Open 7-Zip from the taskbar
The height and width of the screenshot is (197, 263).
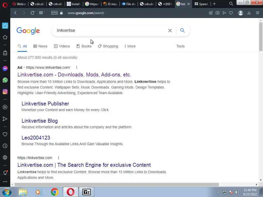87,192
